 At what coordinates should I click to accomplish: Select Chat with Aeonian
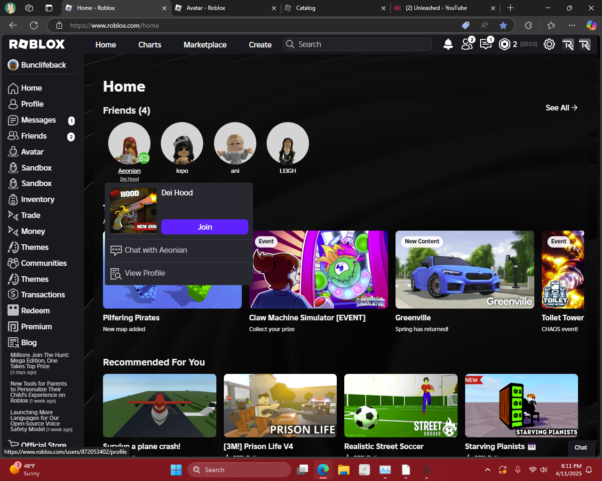tap(179, 250)
